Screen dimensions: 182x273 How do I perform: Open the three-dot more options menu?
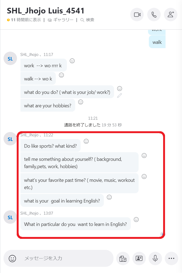pos(171,258)
